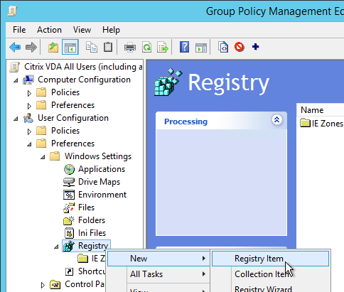Toggle the show/hide action pane icon
344x292 pixels.
pyautogui.click(x=201, y=47)
